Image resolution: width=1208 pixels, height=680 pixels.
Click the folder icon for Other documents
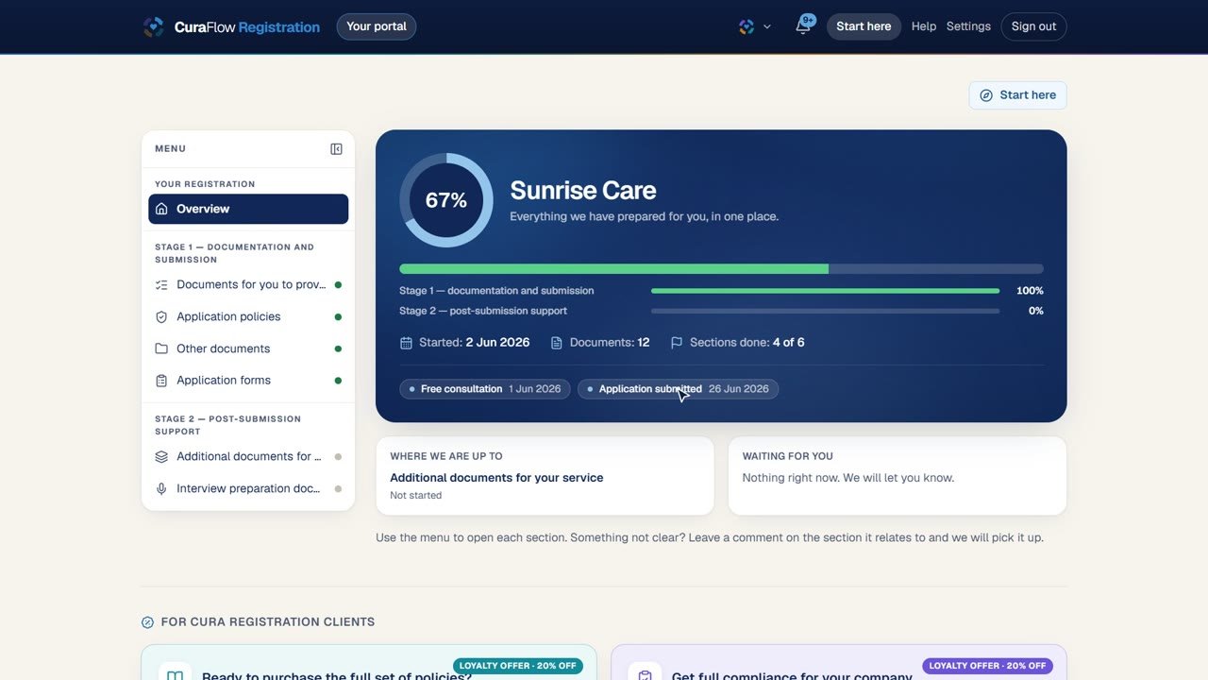tap(161, 348)
